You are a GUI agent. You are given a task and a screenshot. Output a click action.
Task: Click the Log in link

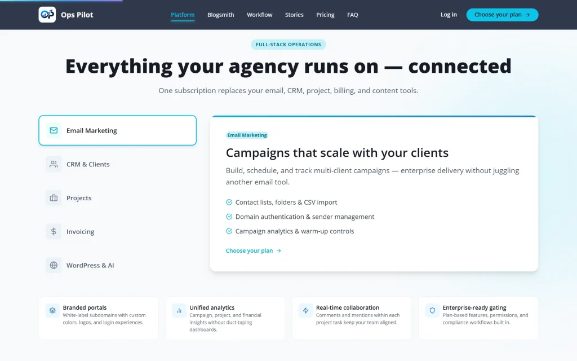449,15
